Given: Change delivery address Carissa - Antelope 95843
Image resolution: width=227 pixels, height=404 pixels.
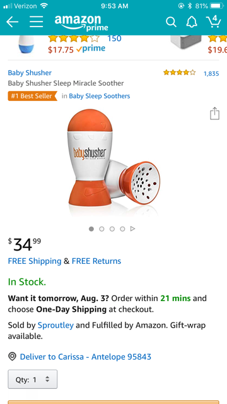Looking at the screenshot, I should pos(86,357).
